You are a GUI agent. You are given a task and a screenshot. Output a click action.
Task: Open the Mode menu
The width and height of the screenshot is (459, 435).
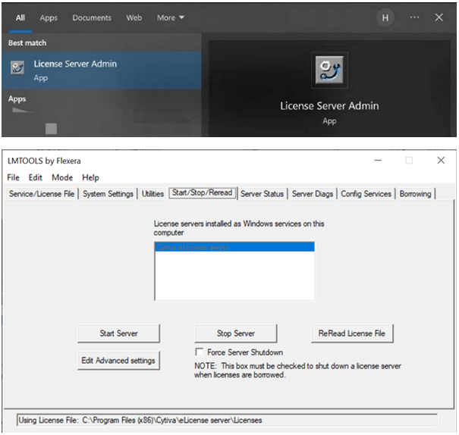[x=62, y=177]
